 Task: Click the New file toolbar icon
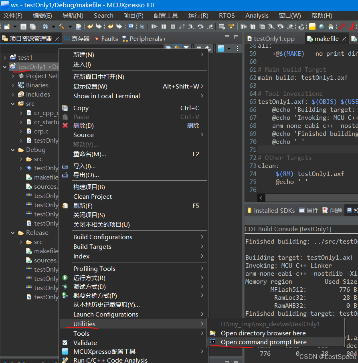(x=7, y=26)
